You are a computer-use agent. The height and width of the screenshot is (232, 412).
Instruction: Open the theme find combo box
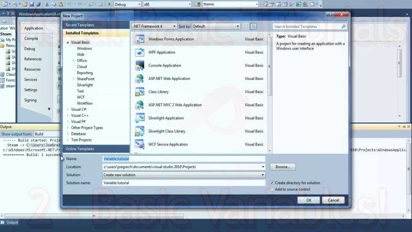(x=230, y=4)
